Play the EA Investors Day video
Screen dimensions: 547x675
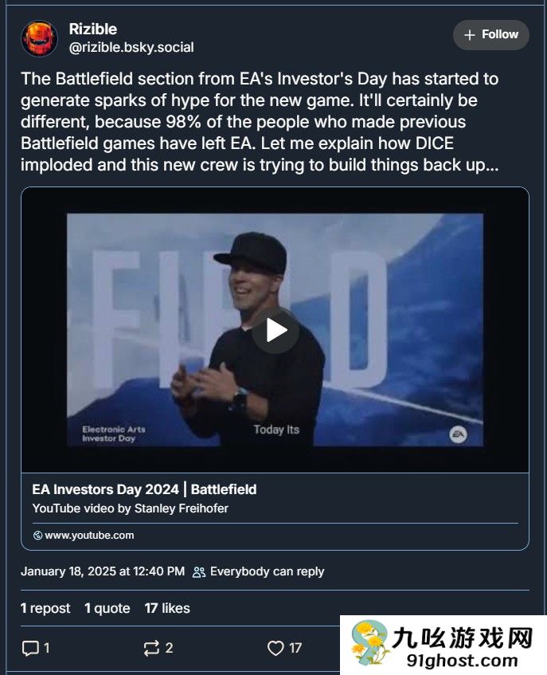coord(275,329)
